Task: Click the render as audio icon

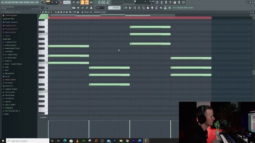Action: [179, 2]
